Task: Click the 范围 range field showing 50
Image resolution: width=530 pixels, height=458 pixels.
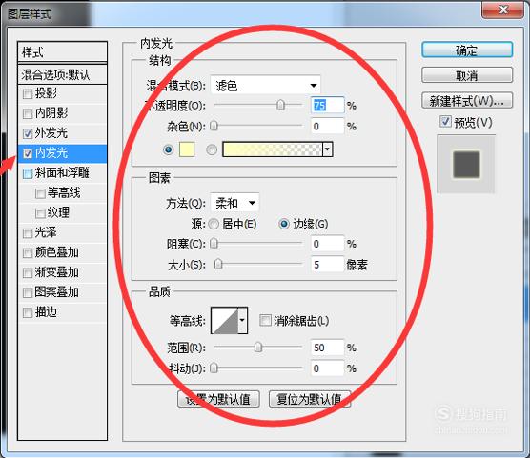Action: pos(328,348)
